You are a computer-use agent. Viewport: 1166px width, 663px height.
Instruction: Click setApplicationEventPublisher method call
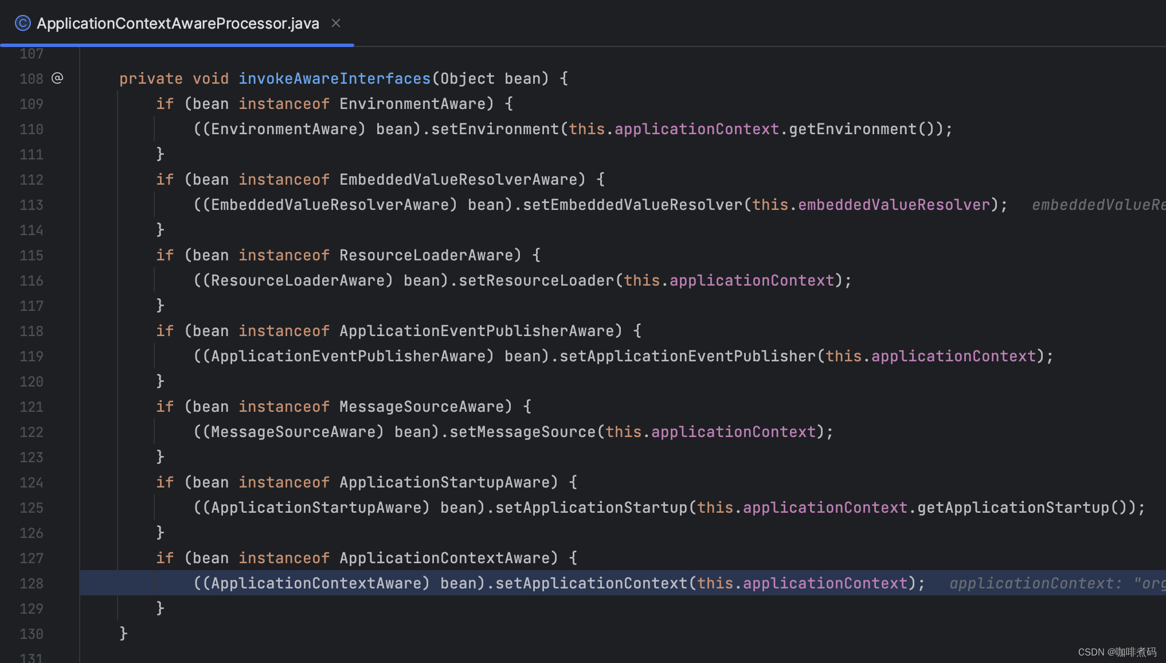coord(687,356)
